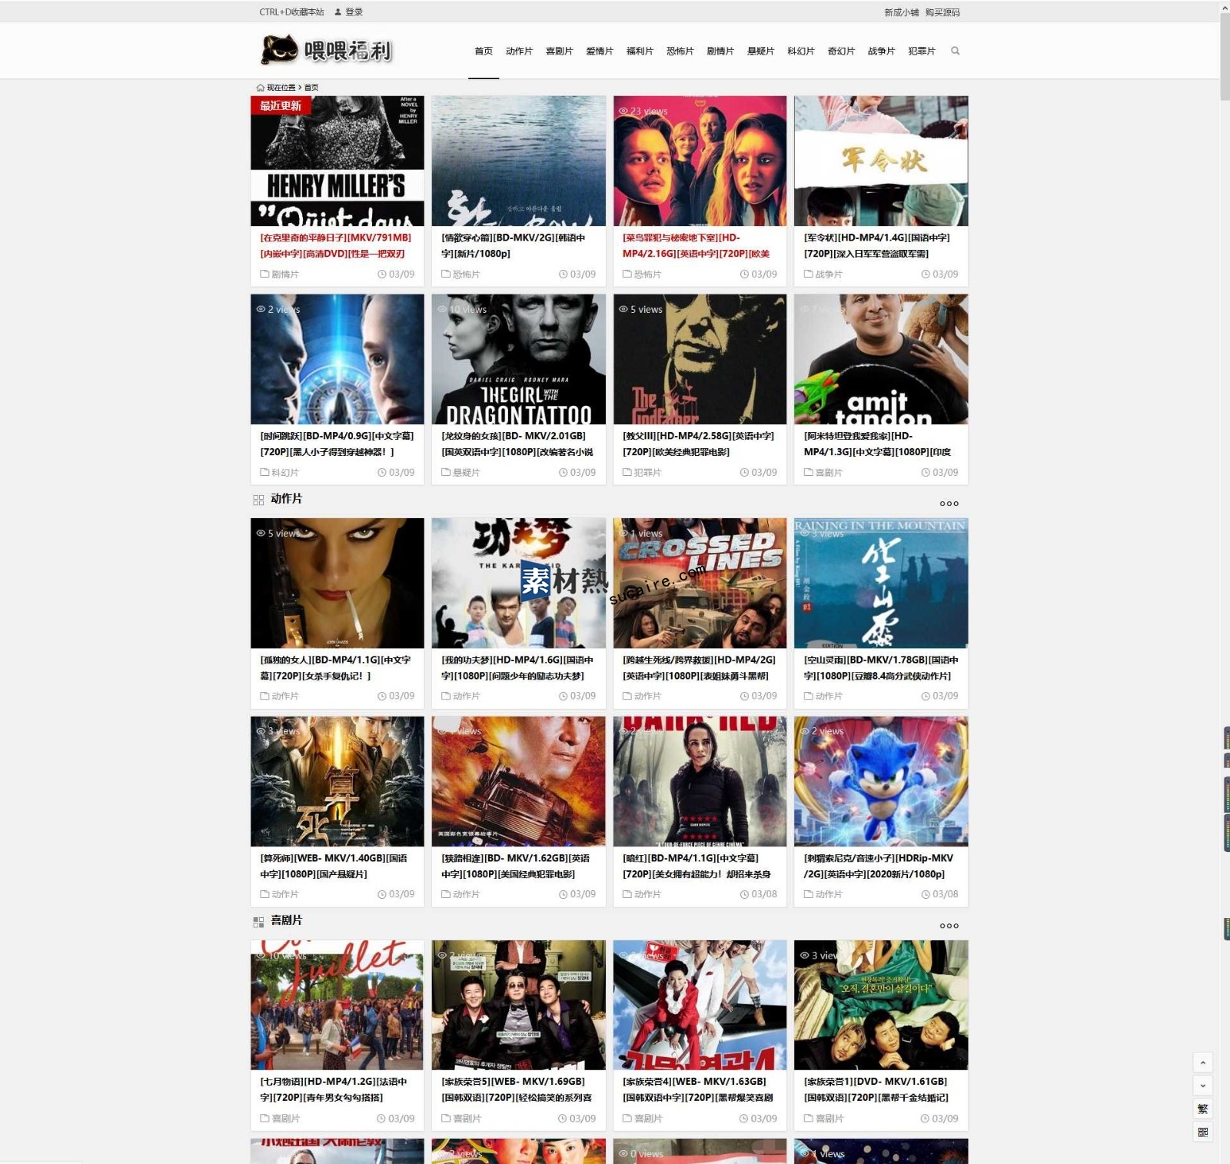1230x1164 pixels.
Task: Open [在克里奇的平静日子] red title link
Action: pyautogui.click(x=336, y=245)
